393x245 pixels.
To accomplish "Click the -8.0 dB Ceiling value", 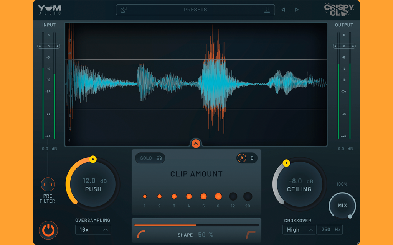I will coord(301,181).
